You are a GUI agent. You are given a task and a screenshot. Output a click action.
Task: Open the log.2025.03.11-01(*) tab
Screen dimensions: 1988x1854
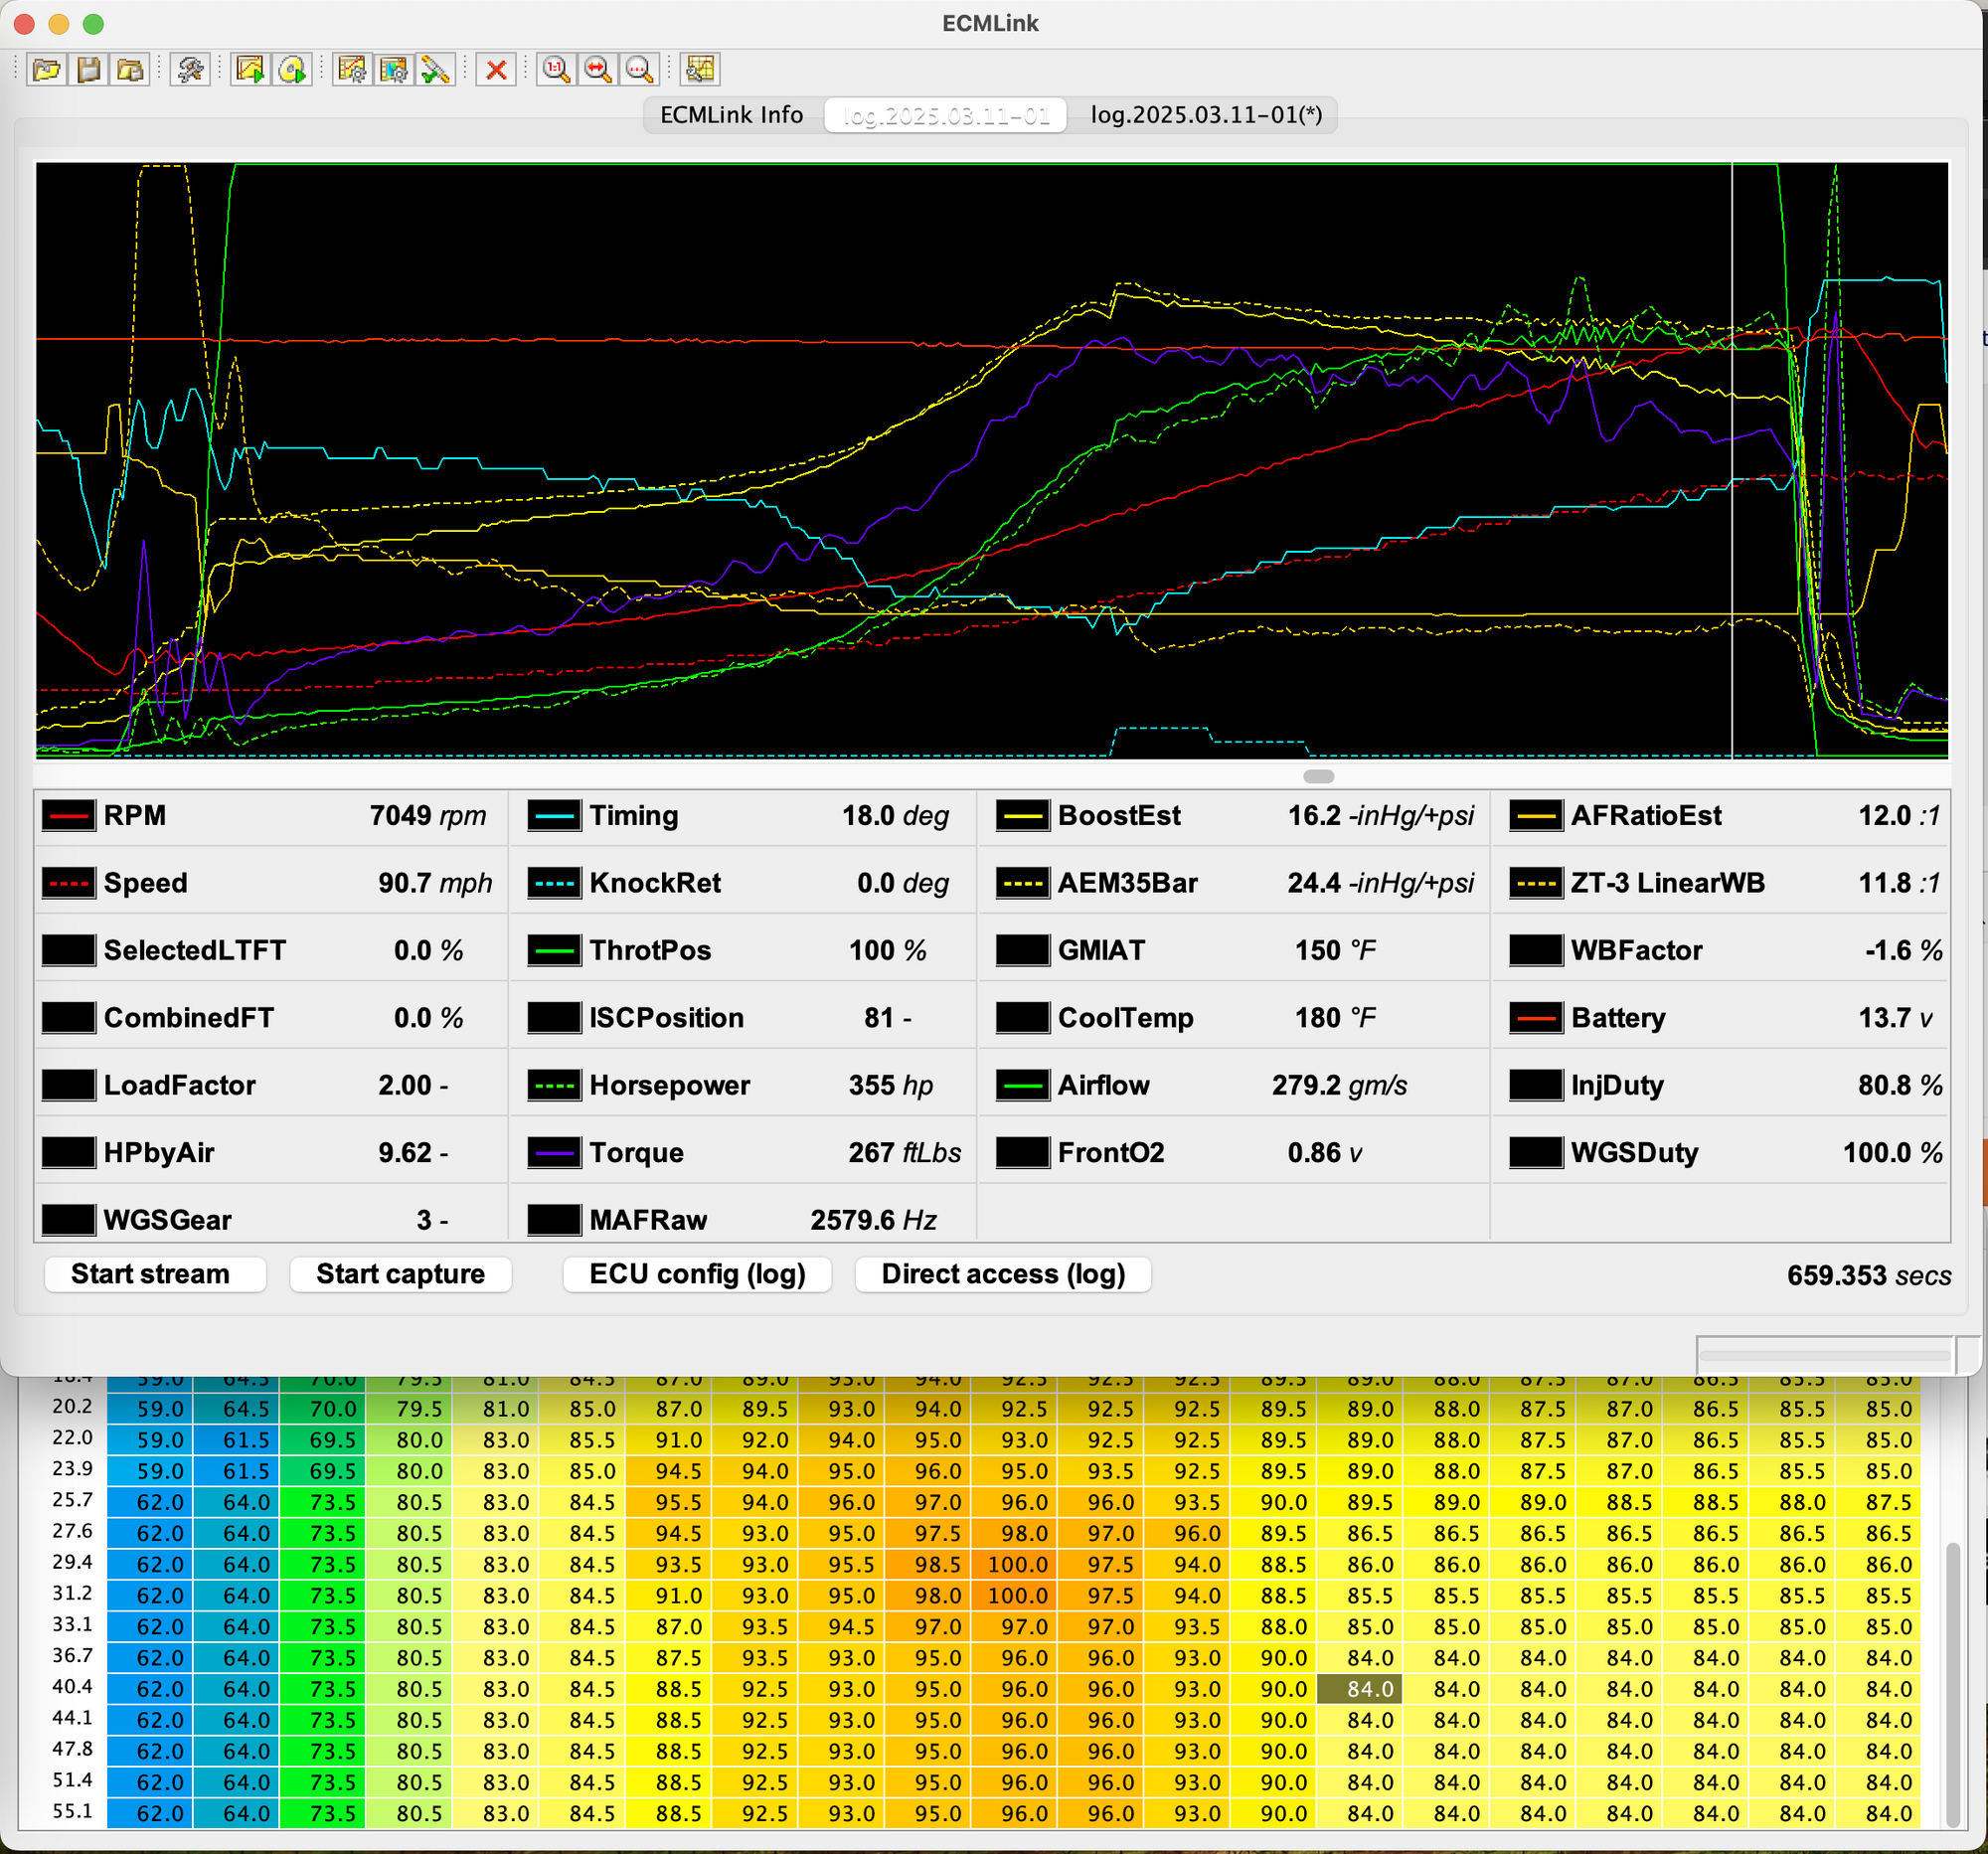click(1206, 115)
